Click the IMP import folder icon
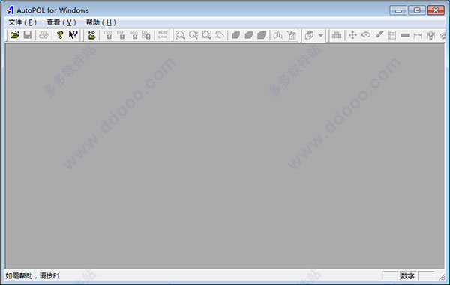Image resolution: width=450 pixels, height=285 pixels. point(91,35)
